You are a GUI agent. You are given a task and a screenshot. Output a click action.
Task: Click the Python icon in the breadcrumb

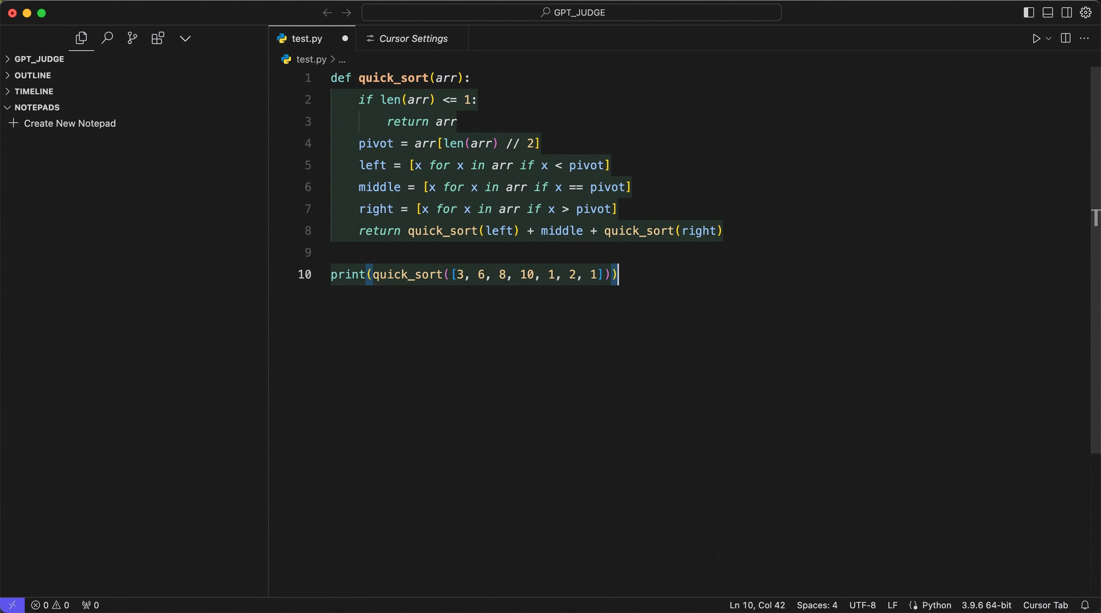point(286,59)
